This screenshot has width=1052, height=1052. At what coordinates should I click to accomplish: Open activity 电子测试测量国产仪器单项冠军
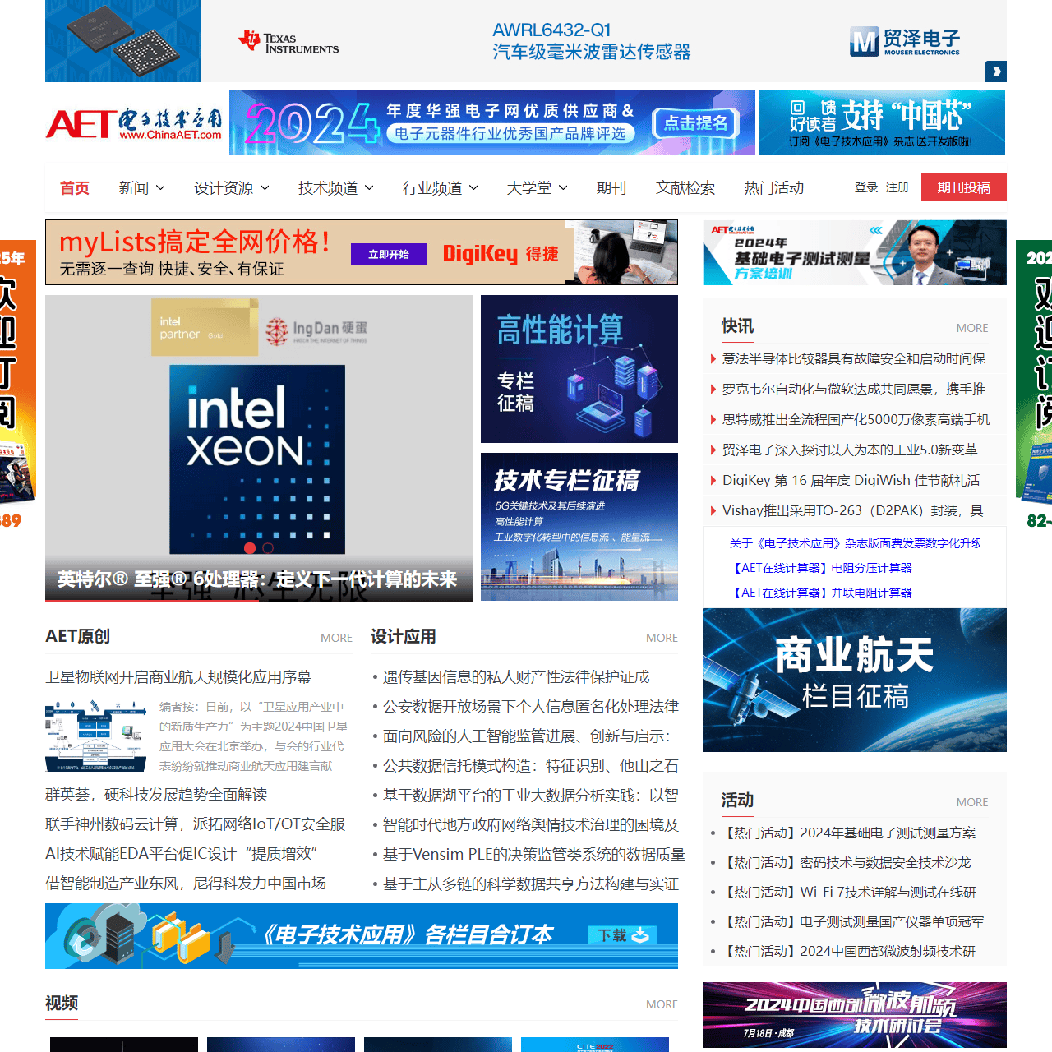(852, 922)
